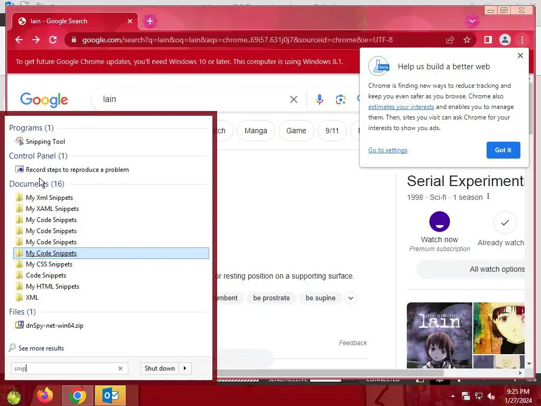Screen dimensions: 541x406
Task: Click the Documents (16) category header
Action: click(x=36, y=183)
